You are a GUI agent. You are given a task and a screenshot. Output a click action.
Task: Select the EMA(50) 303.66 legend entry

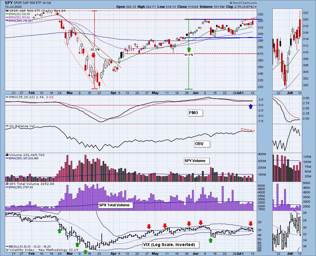[x=18, y=17]
